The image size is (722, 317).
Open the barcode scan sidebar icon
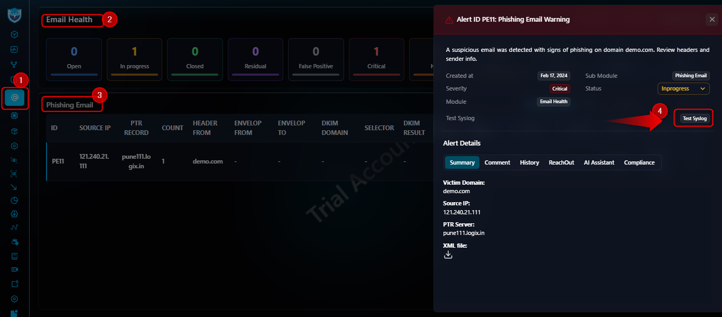tap(15, 173)
